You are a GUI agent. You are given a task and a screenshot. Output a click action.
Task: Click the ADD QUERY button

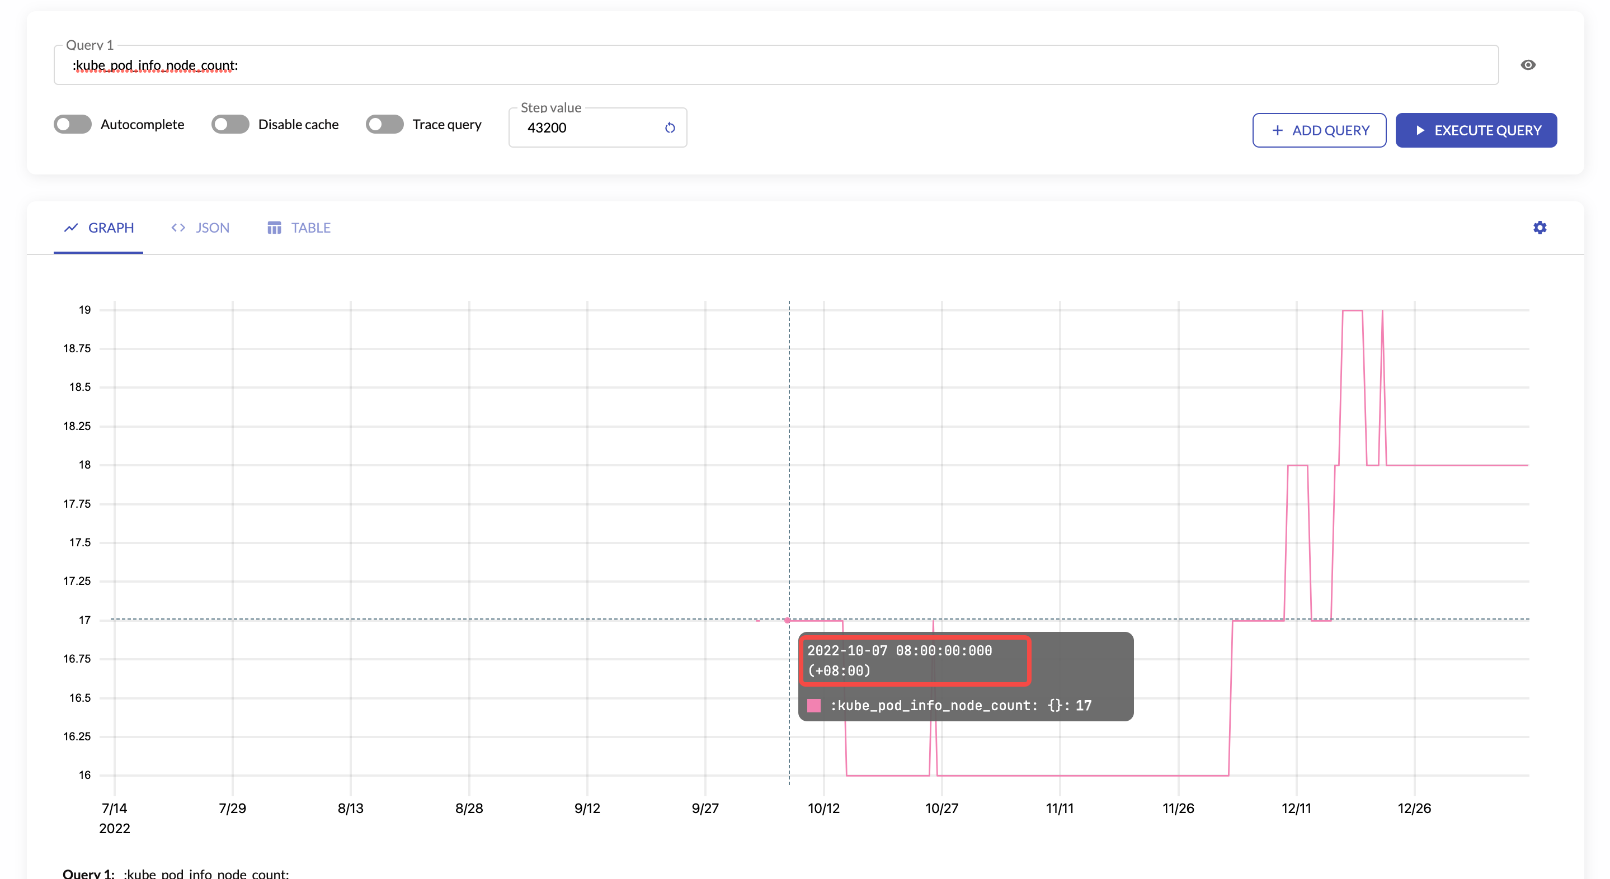click(x=1319, y=130)
